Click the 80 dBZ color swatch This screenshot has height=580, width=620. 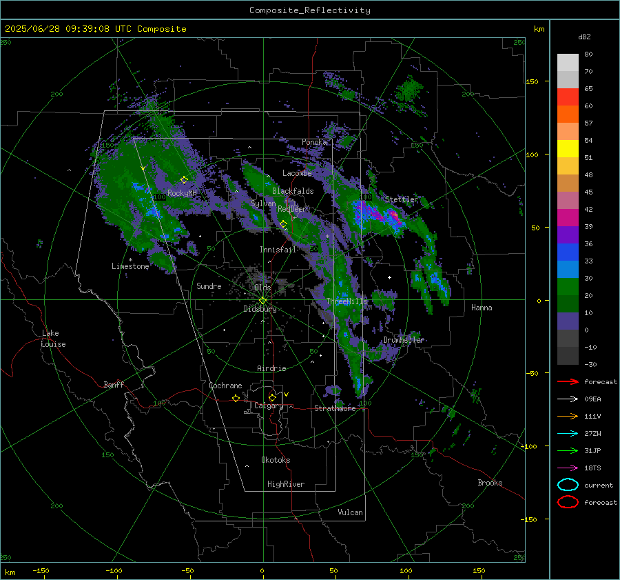click(x=568, y=62)
